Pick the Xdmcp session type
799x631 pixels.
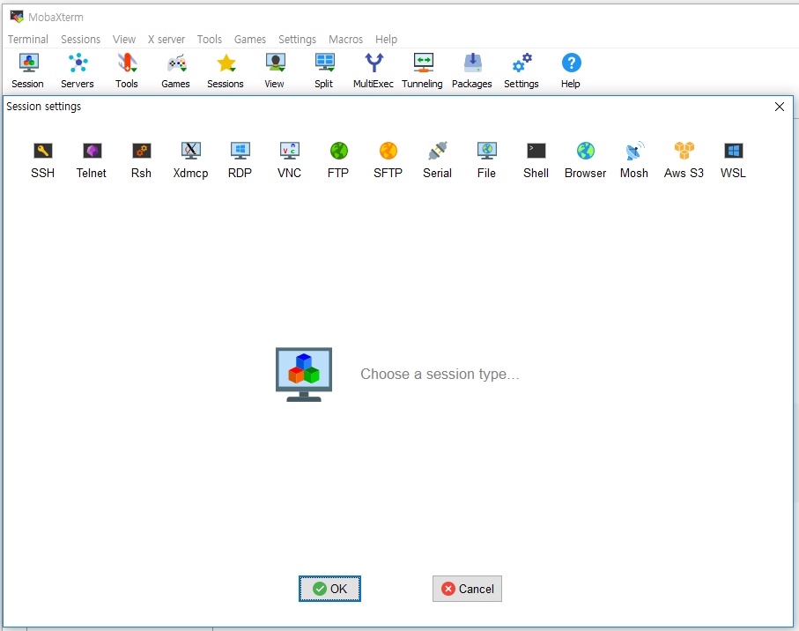tap(190, 160)
